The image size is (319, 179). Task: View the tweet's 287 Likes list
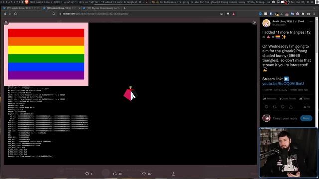(x=304, y=99)
